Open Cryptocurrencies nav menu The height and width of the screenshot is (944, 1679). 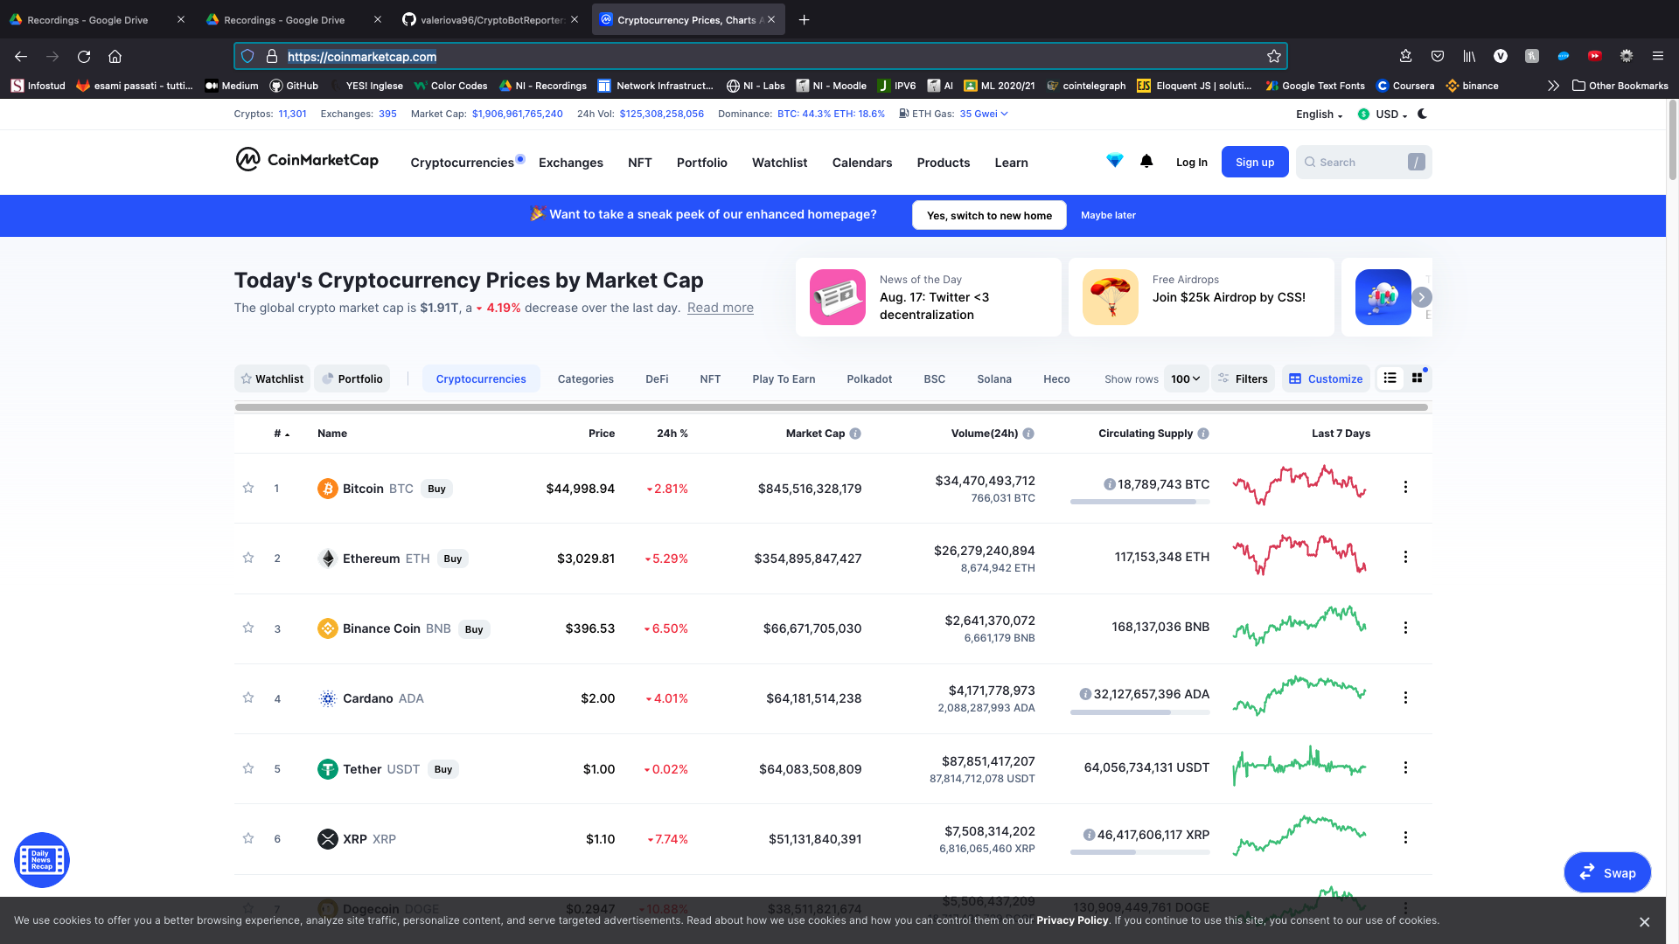462,163
